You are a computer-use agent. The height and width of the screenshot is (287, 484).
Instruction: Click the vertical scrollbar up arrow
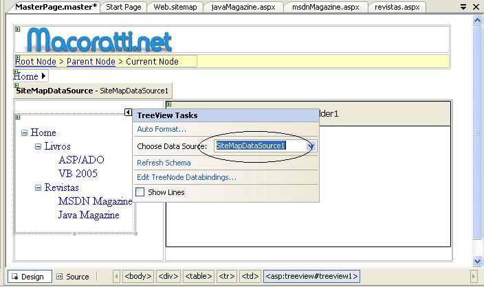tap(477, 21)
